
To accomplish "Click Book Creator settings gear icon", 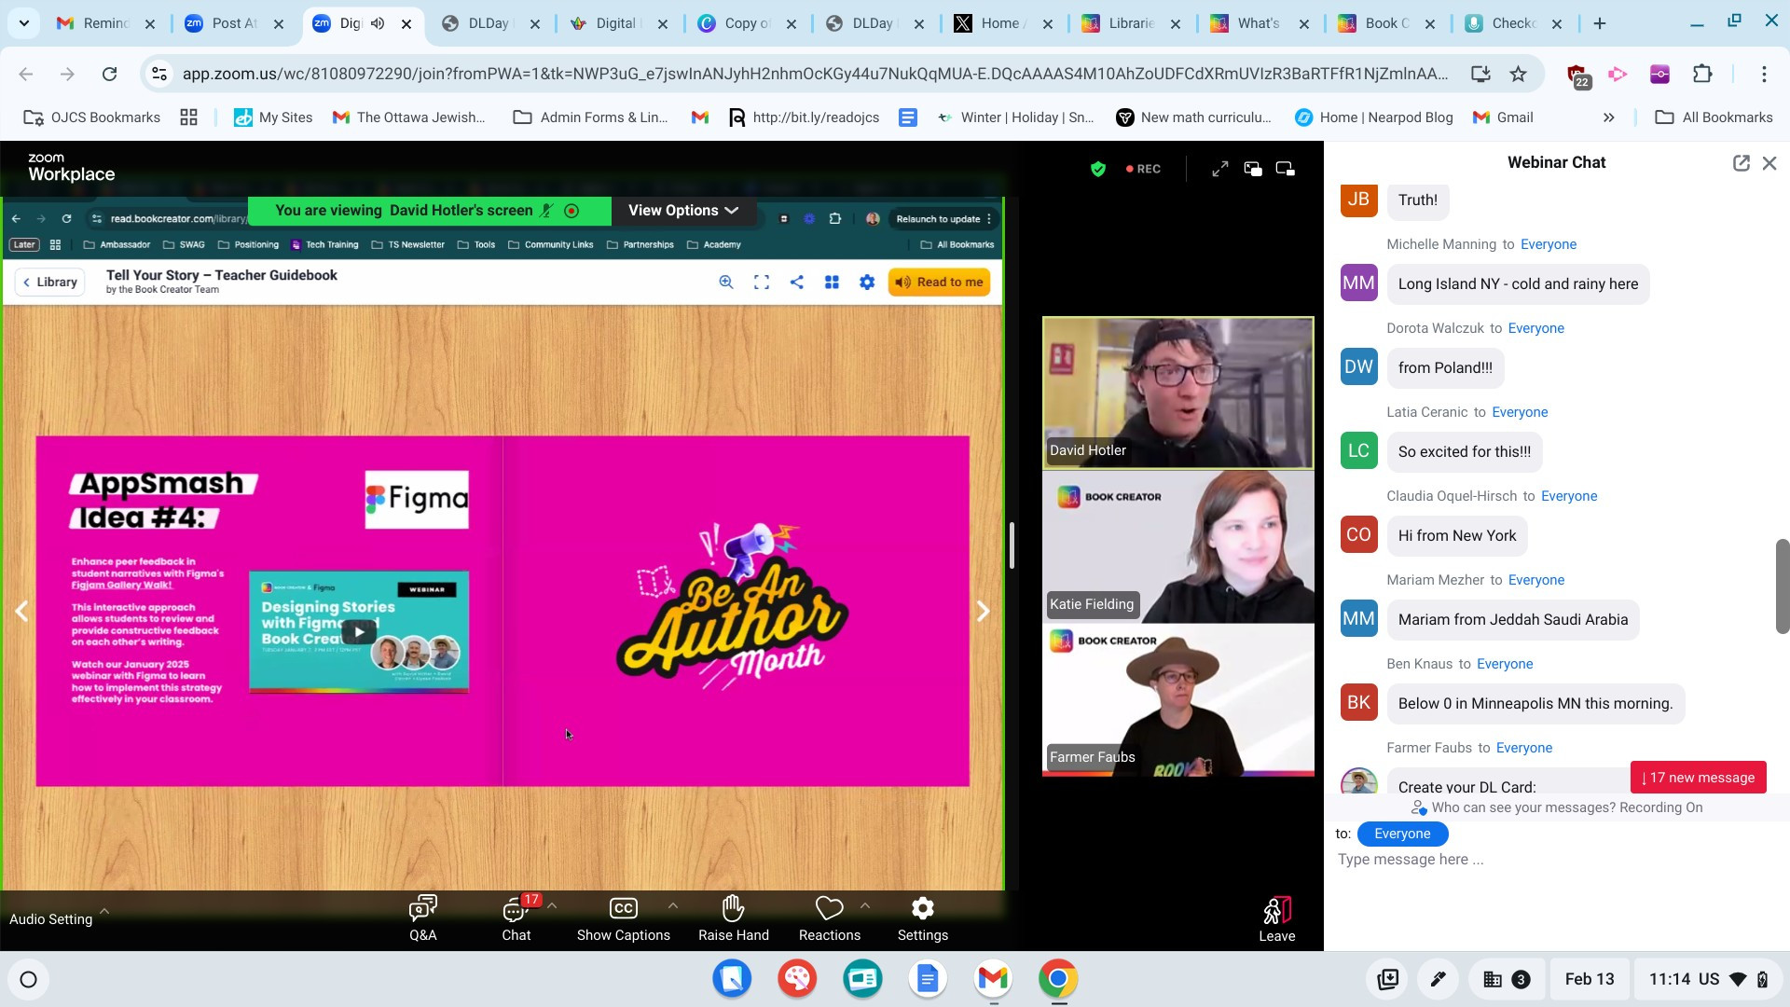I will tap(867, 283).
